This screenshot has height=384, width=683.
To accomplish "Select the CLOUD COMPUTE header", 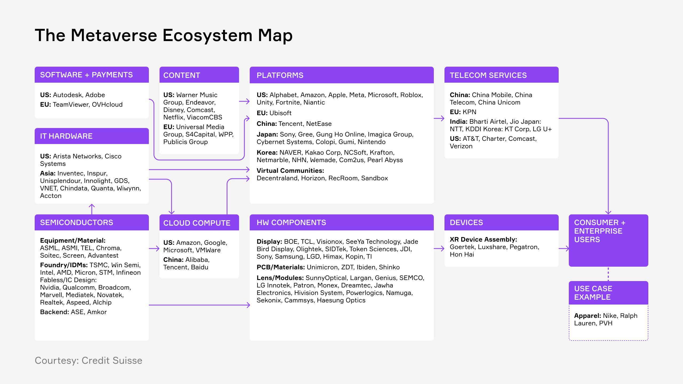I will tap(199, 222).
